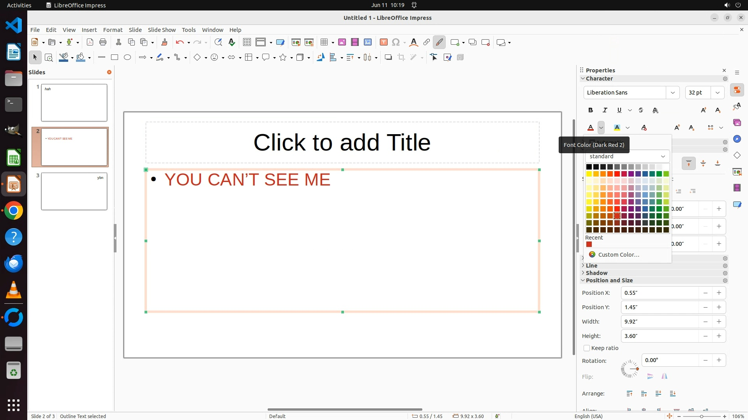Click the Insert Table toolbar icon
The image size is (748, 420).
pos(324,42)
